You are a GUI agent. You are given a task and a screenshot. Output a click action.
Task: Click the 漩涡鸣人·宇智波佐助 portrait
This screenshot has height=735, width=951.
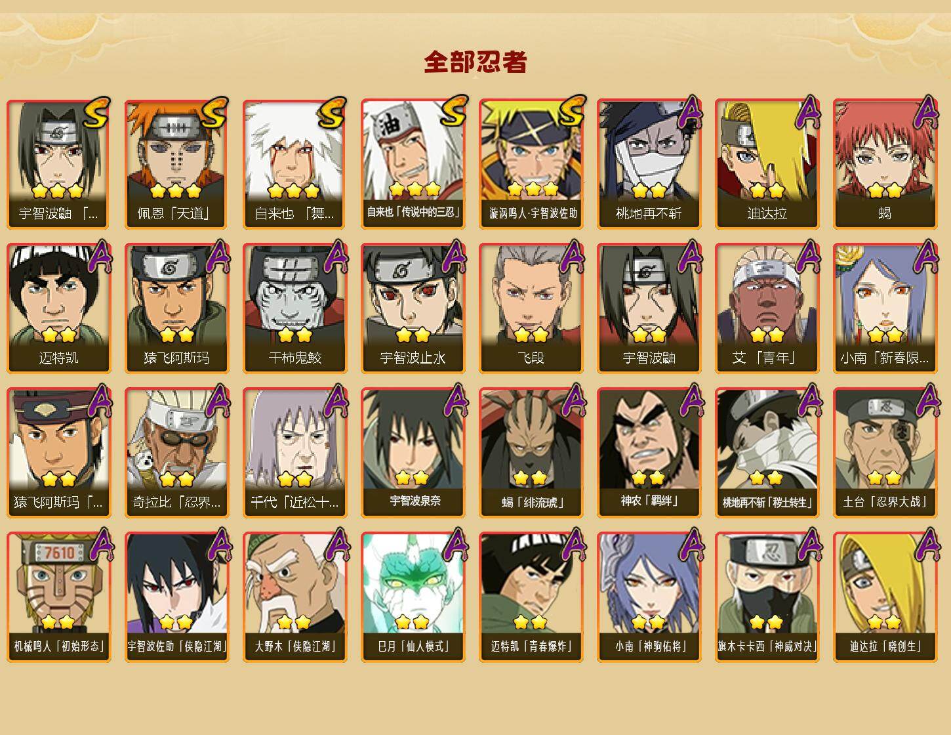point(531,164)
